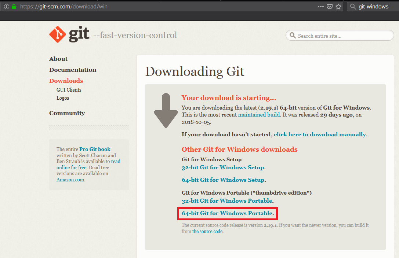Open the "maintained build" link
This screenshot has width=399, height=258.
point(259,114)
